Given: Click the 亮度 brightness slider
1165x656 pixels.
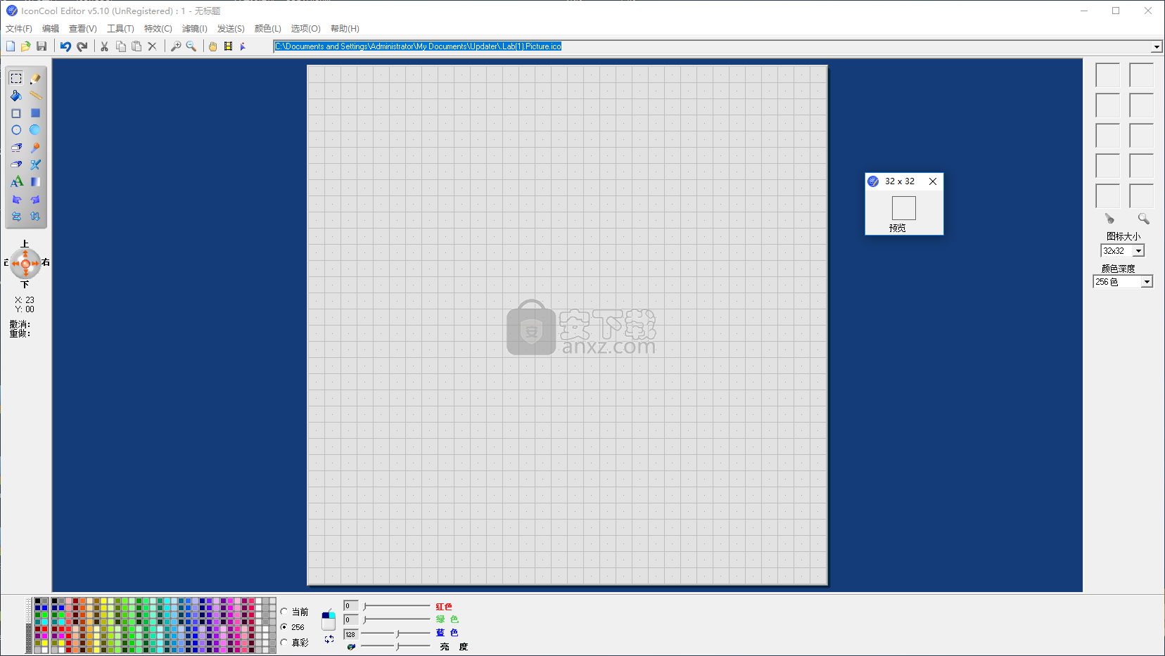Looking at the screenshot, I should click(397, 646).
